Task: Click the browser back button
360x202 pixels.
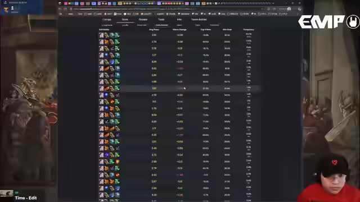Action: click(60, 9)
